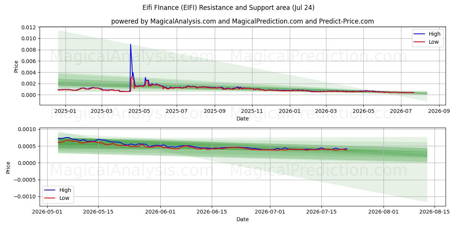Click the top chart y-axis value '0.012'

[x=29, y=27]
